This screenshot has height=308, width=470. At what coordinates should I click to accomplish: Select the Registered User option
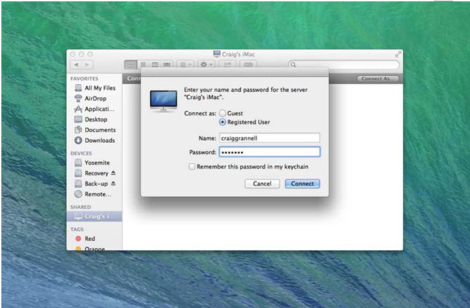222,122
